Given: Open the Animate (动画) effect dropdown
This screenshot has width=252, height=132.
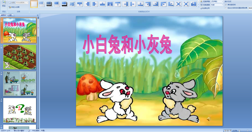Looking at the screenshot, I should click(22, 3).
